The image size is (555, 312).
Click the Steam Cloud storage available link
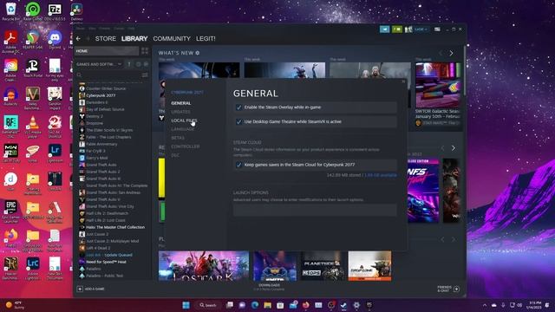pos(381,175)
